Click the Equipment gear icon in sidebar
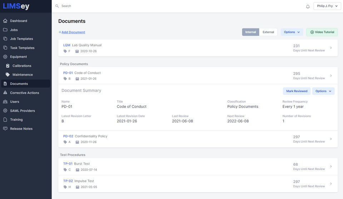This screenshot has width=343, height=199. pos(5,57)
